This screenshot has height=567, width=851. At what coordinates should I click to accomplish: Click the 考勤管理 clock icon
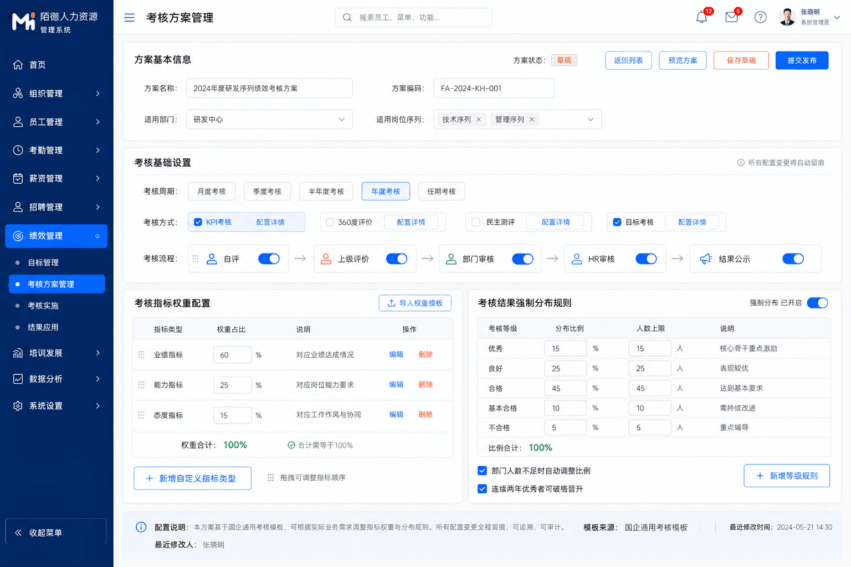click(x=18, y=150)
